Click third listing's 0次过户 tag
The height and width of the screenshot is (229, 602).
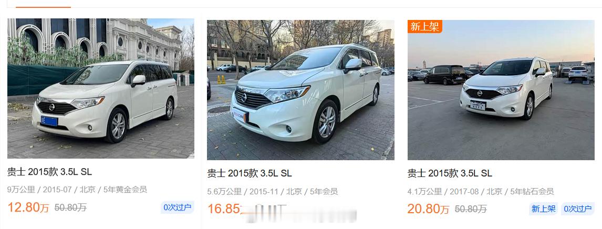pos(578,209)
